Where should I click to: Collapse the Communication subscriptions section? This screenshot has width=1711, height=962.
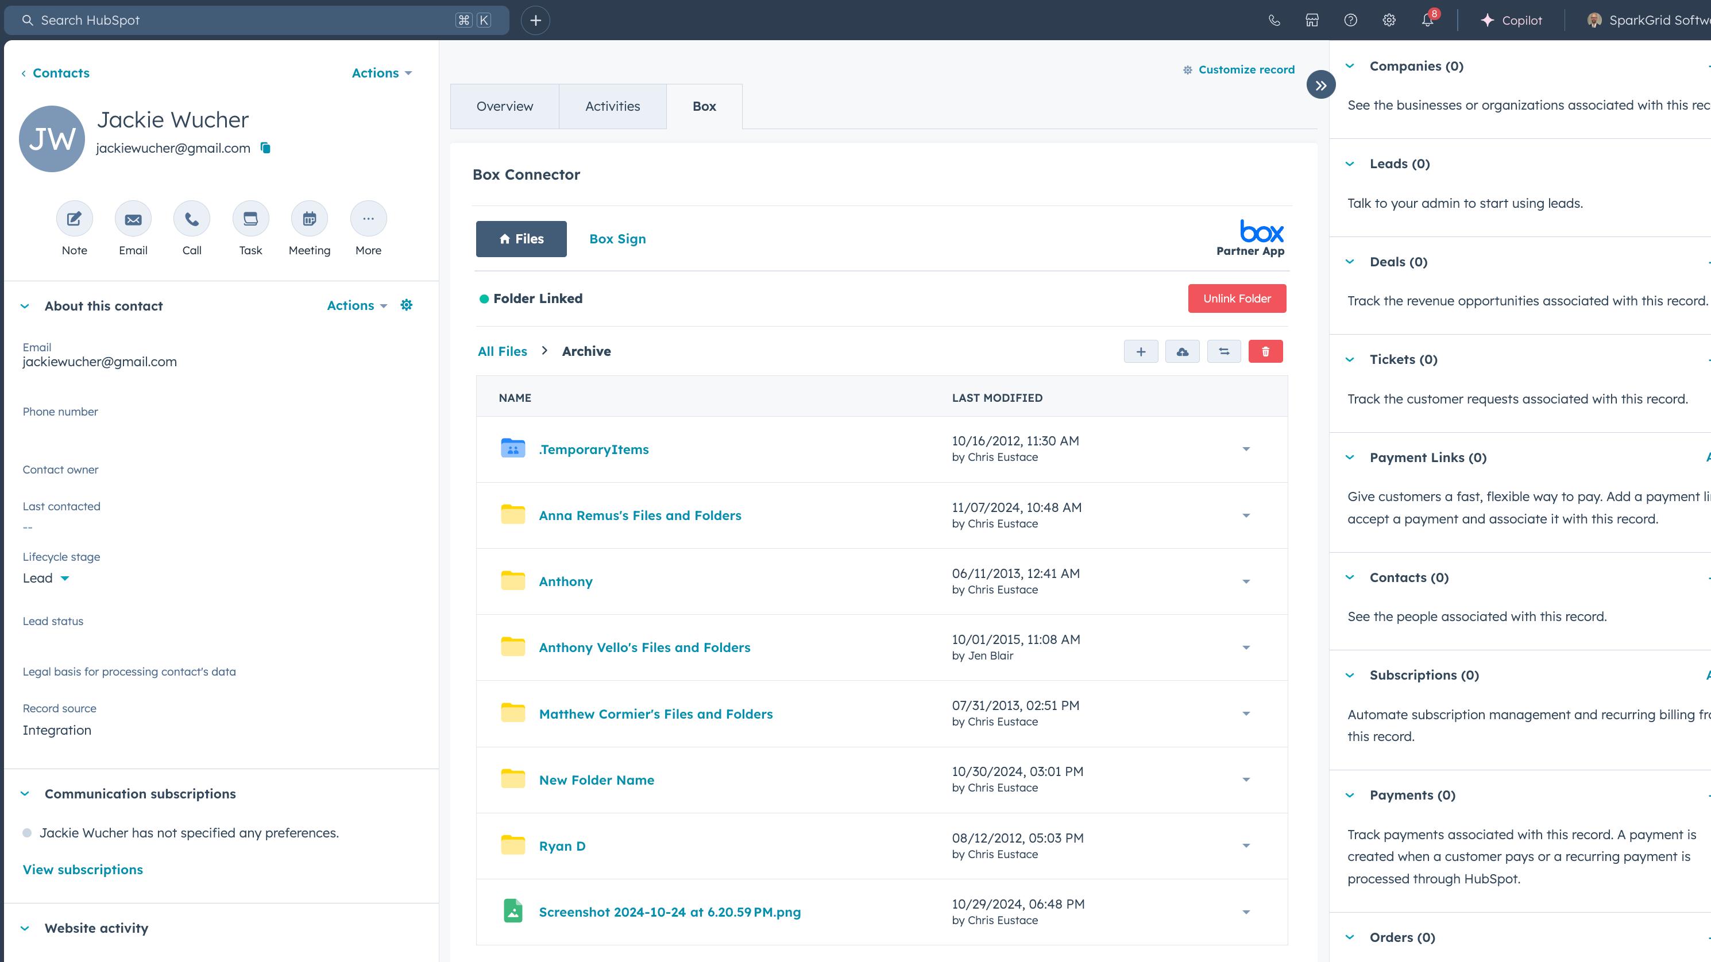tap(25, 793)
